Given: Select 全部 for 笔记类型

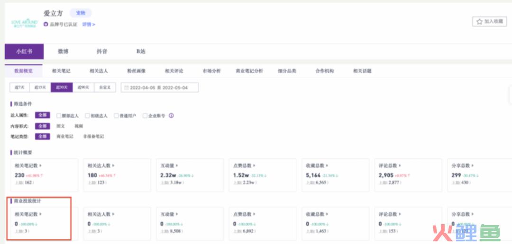Looking at the screenshot, I should coord(43,137).
